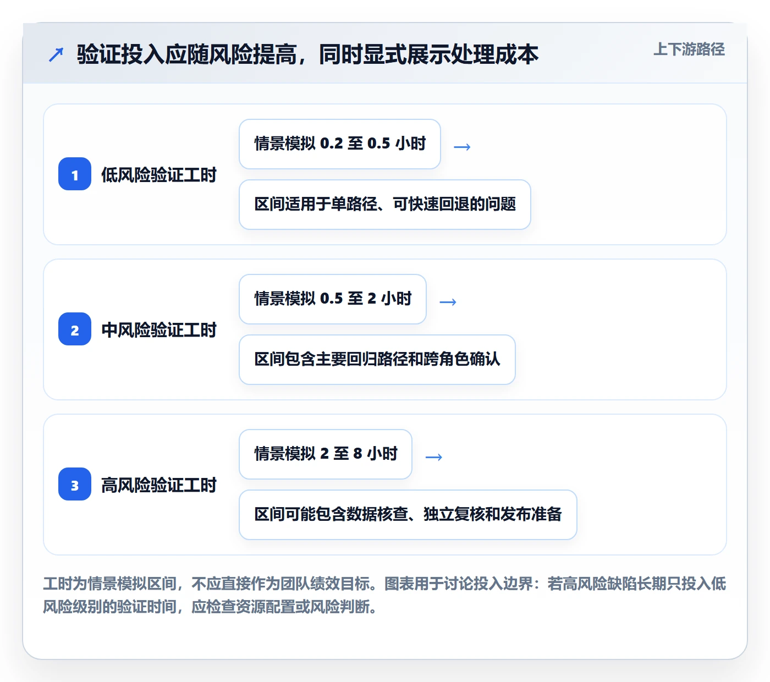Viewport: 770px width, 682px height.
Task: Click the arrow after 0.2 至 0.5 小时
Action: pyautogui.click(x=462, y=147)
